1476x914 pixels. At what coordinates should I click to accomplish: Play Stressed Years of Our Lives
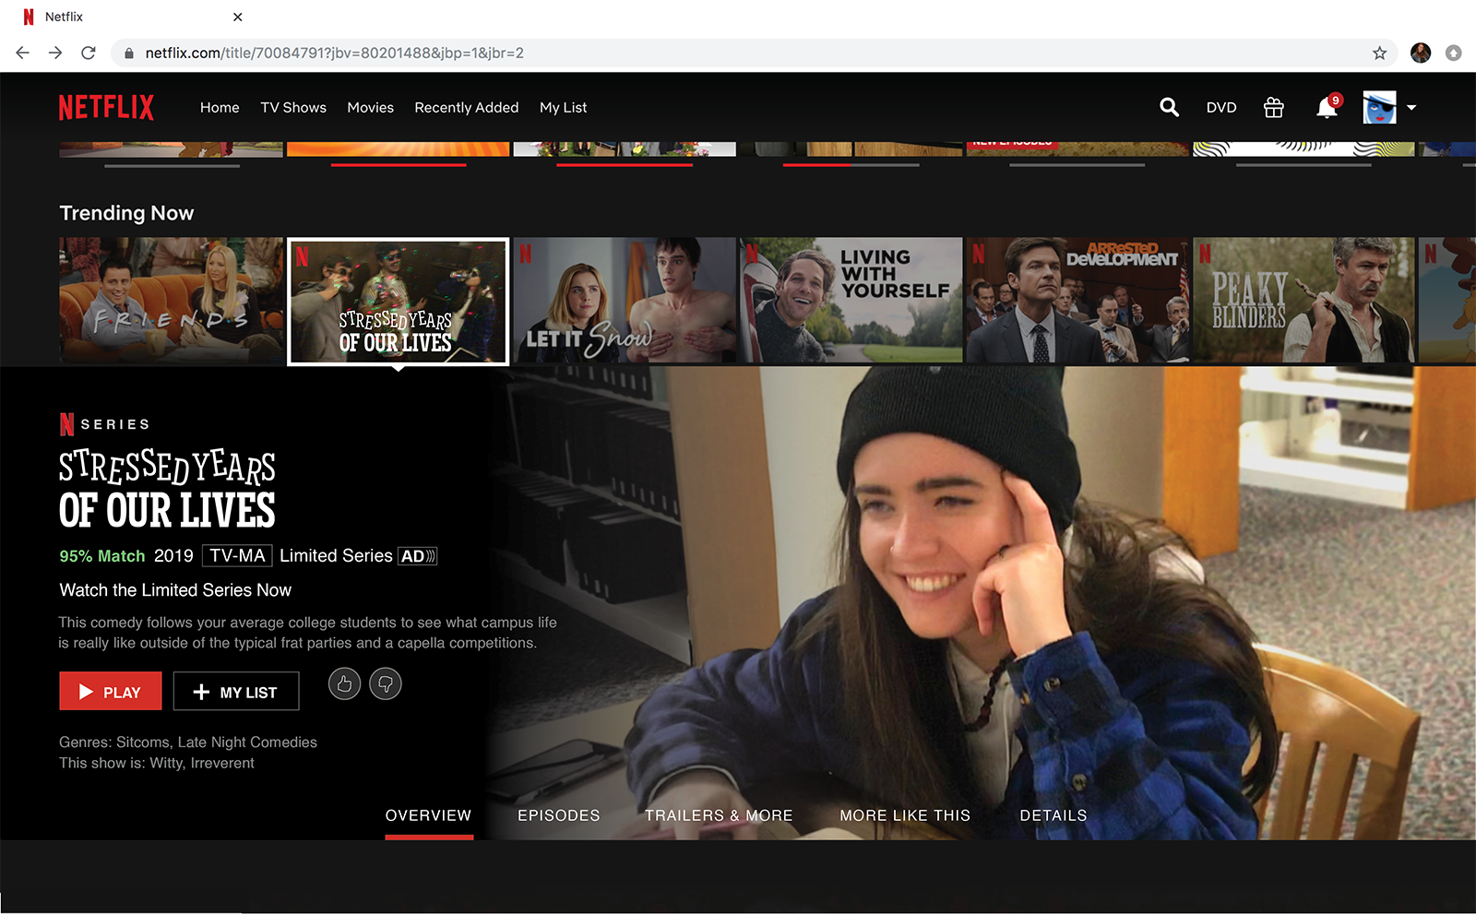(111, 691)
